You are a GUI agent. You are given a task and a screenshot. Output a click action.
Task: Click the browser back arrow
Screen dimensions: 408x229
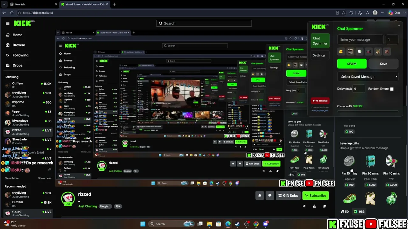coord(4,13)
